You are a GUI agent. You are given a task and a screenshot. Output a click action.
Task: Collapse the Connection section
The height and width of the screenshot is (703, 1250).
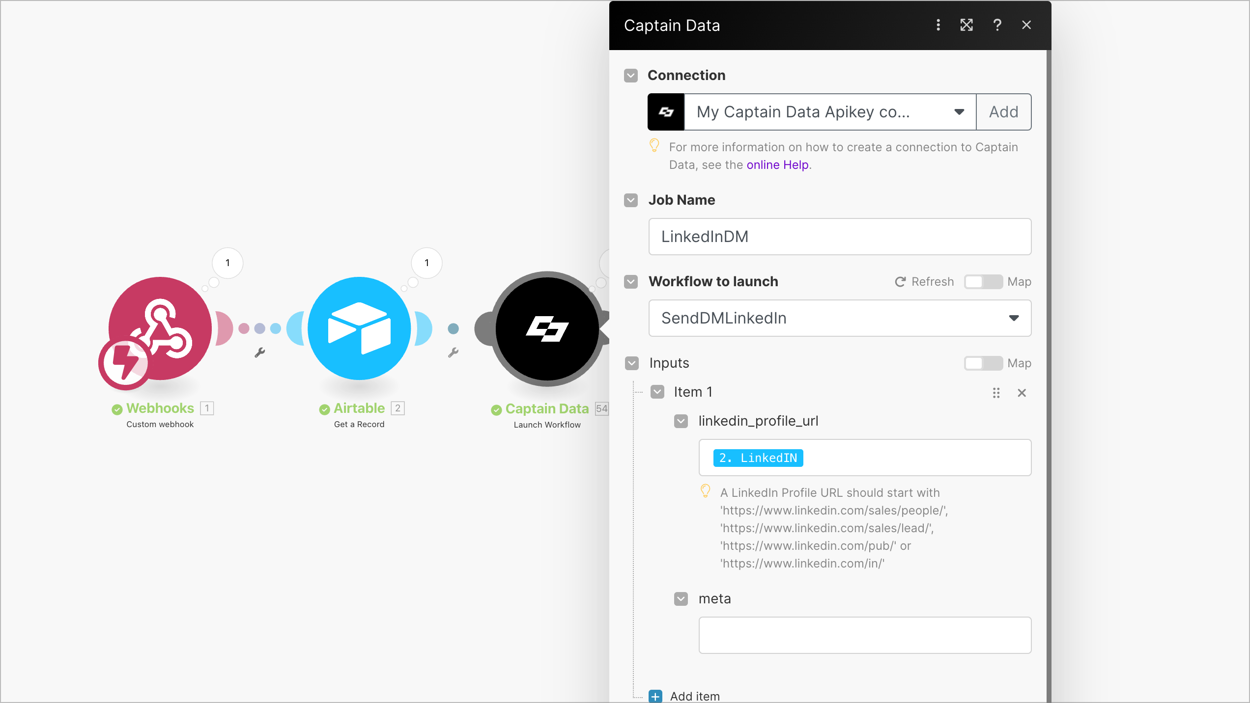(x=631, y=76)
